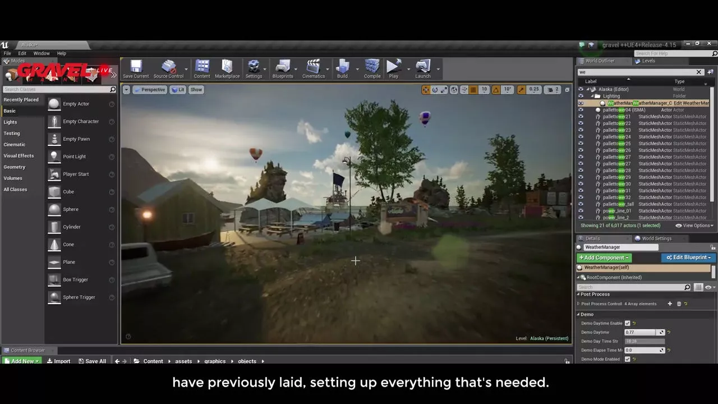Image resolution: width=718 pixels, height=404 pixels.
Task: Click the Blueprints toolbar icon
Action: click(x=282, y=67)
